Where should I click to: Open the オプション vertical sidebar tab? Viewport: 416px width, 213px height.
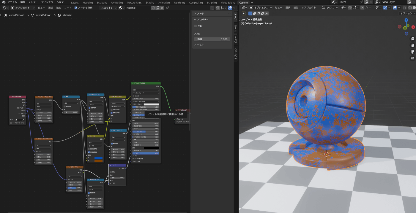click(236, 54)
